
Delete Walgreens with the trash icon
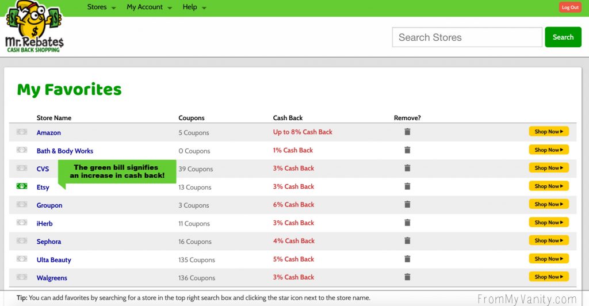[407, 277]
